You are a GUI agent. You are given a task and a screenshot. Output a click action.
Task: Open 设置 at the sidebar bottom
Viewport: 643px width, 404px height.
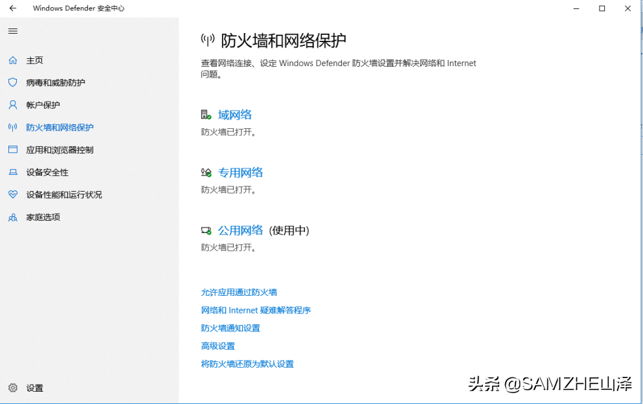(35, 388)
